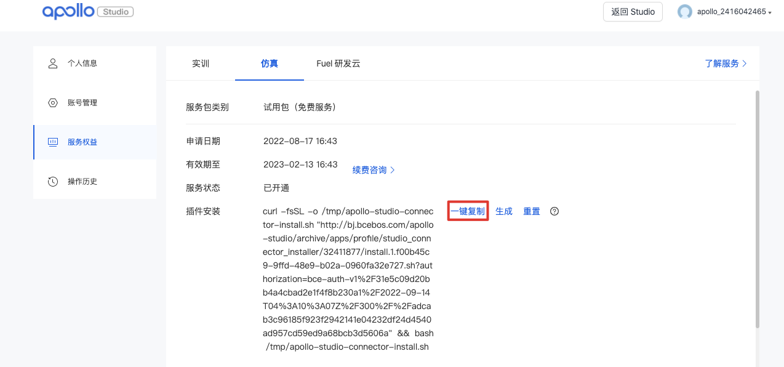Click the 操作历史 clock icon
784x367 pixels.
point(53,182)
